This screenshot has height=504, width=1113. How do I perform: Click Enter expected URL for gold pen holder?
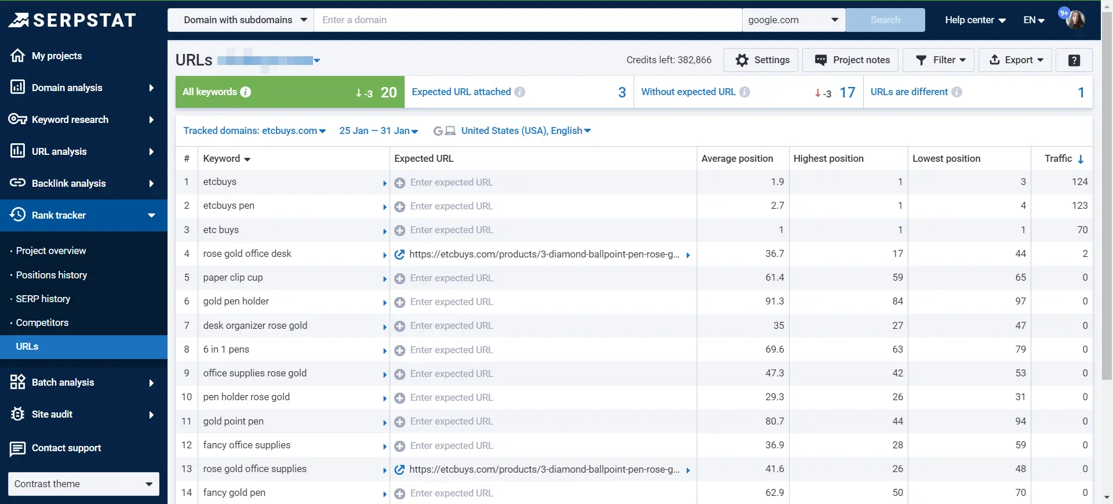452,302
